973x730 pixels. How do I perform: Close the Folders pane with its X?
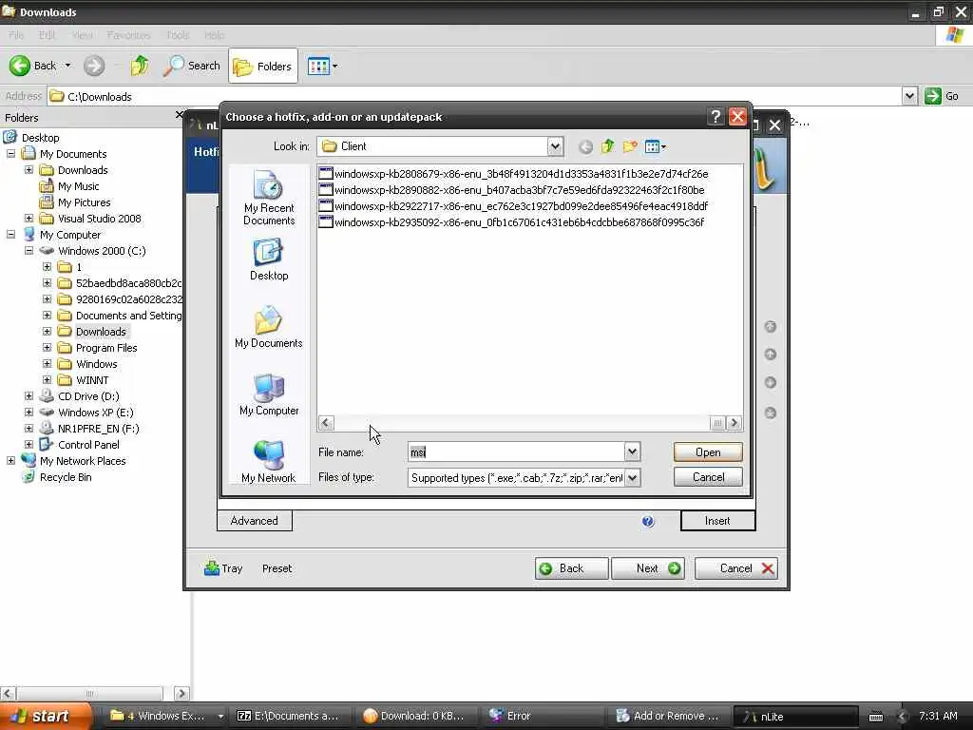point(179,115)
